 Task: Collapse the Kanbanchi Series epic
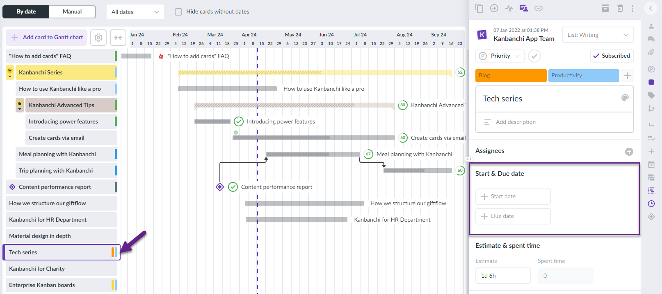(x=10, y=72)
